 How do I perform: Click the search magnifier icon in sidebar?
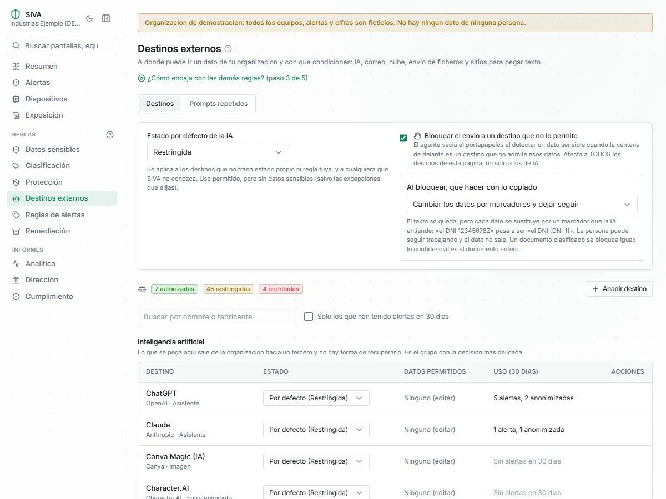click(17, 45)
